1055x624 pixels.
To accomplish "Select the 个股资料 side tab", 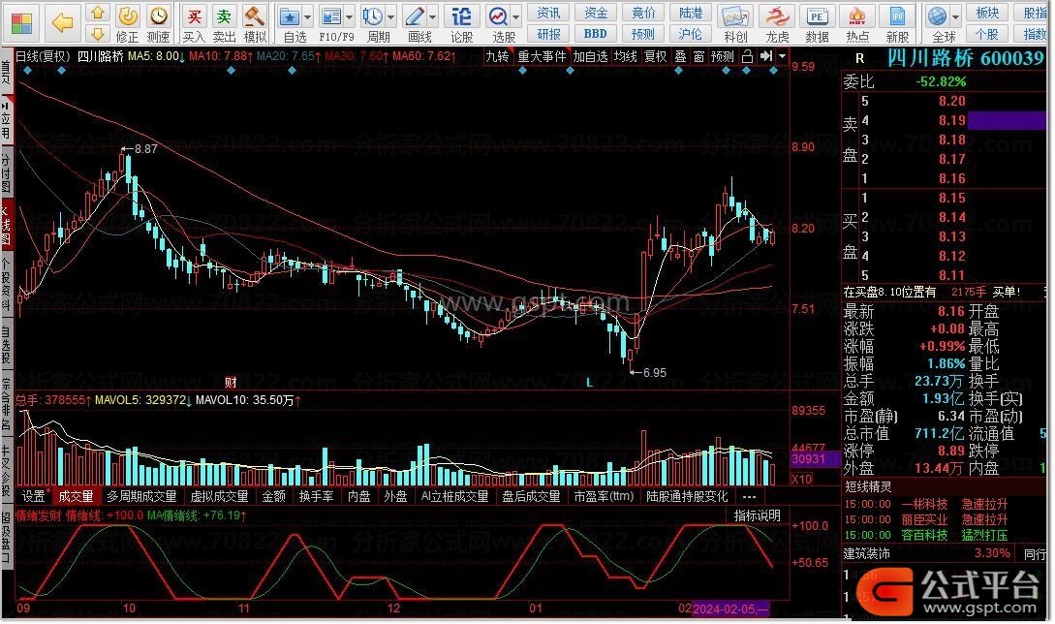I will pyautogui.click(x=6, y=285).
